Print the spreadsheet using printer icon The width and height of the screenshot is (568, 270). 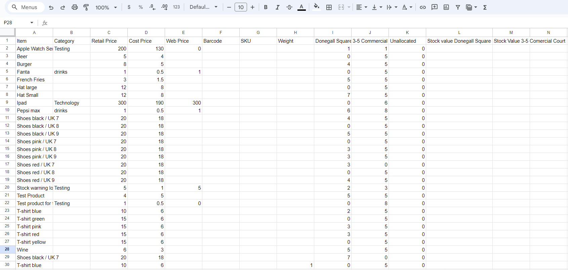[x=75, y=7]
